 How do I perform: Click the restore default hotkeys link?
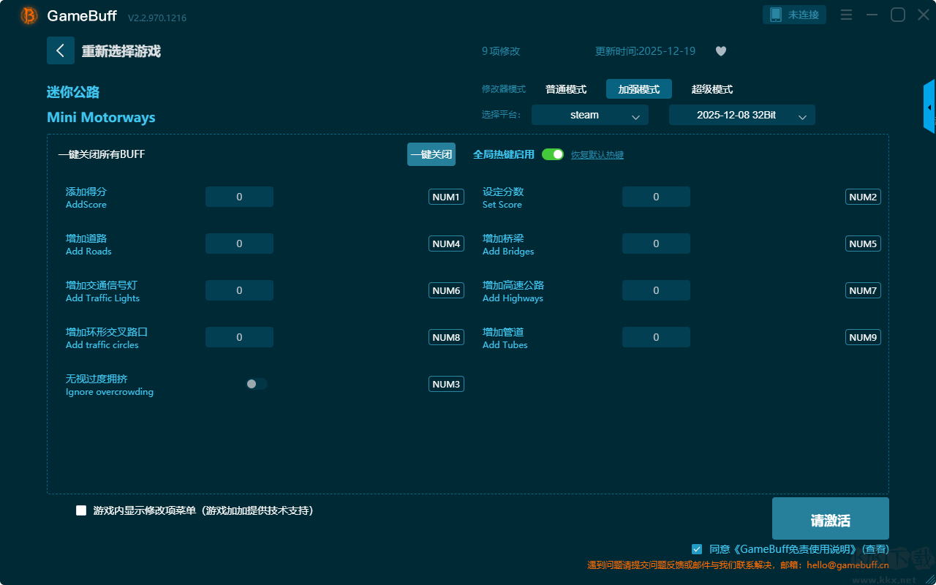[x=597, y=155]
